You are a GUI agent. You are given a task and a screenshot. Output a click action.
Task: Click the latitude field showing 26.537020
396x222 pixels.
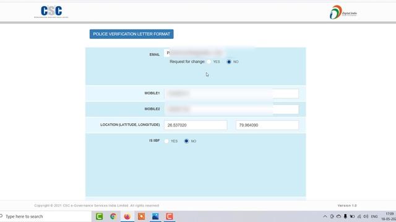pos(196,125)
